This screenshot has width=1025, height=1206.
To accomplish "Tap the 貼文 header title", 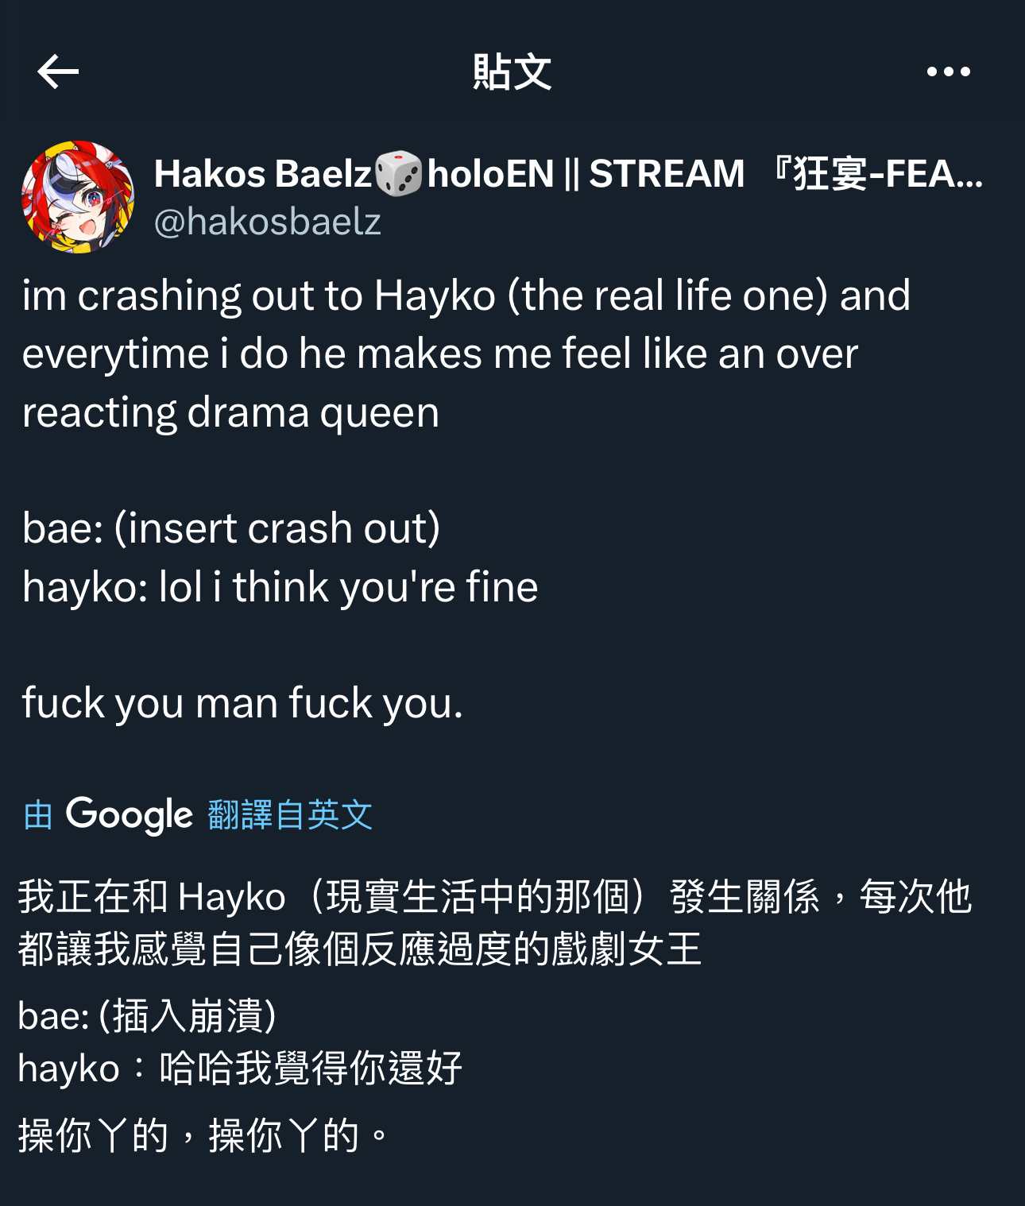I will [512, 72].
